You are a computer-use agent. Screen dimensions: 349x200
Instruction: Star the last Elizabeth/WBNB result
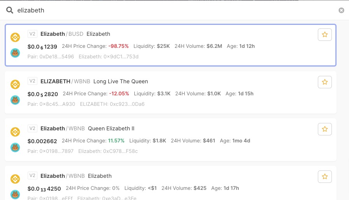[325, 177]
